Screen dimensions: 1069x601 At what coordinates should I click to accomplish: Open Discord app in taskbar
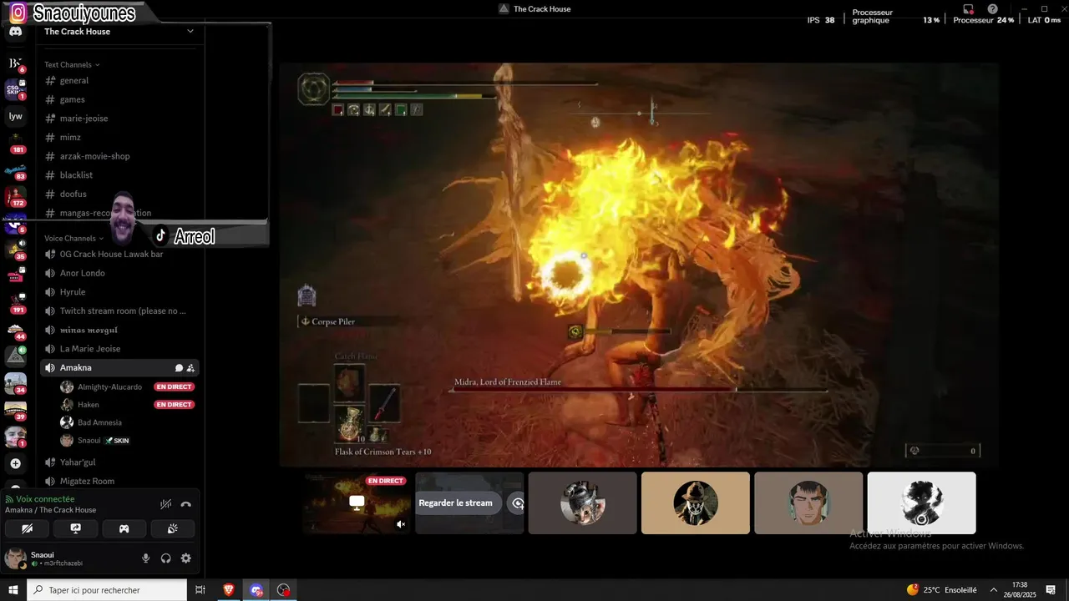pyautogui.click(x=256, y=590)
